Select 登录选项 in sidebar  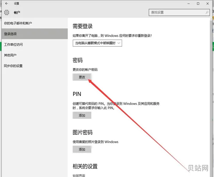pos(35,34)
